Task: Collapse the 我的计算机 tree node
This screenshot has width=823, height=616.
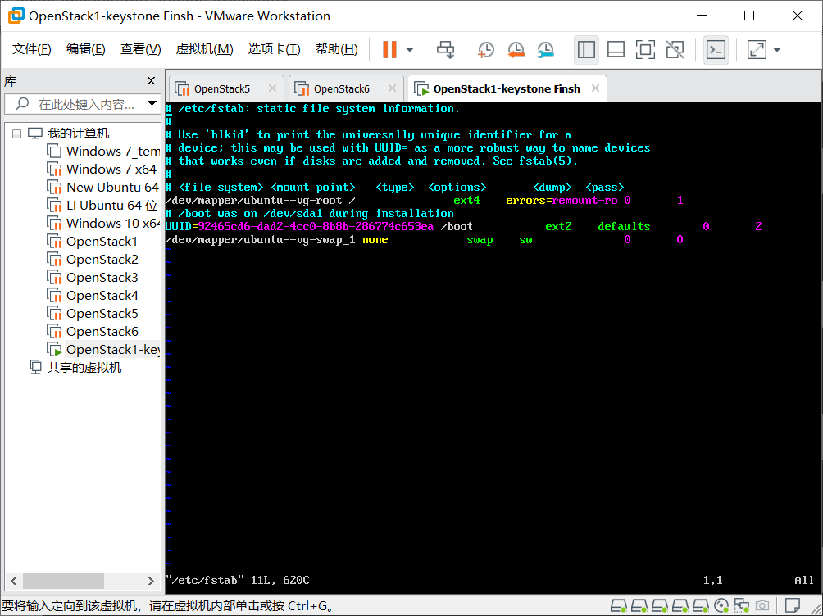Action: tap(16, 134)
